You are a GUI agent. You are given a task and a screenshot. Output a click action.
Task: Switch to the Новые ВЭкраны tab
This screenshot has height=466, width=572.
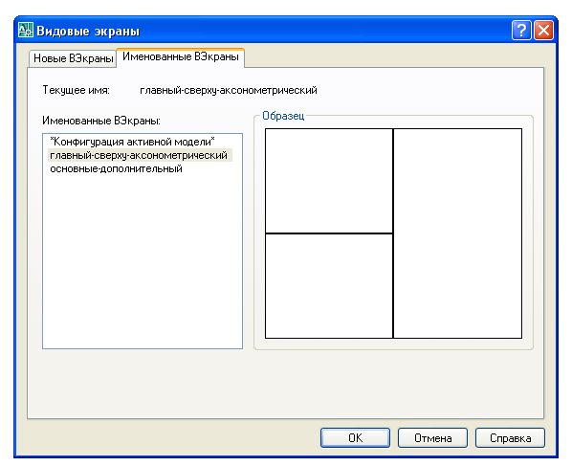point(73,58)
